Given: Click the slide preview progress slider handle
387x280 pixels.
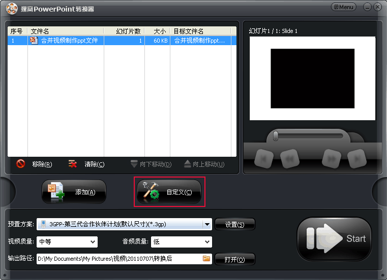Looking at the screenshot, I should [276, 136].
